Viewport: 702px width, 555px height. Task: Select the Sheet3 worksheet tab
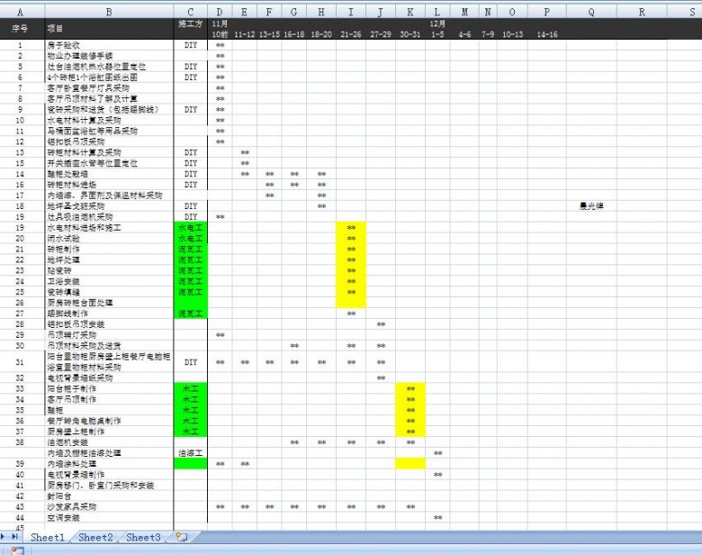point(143,537)
